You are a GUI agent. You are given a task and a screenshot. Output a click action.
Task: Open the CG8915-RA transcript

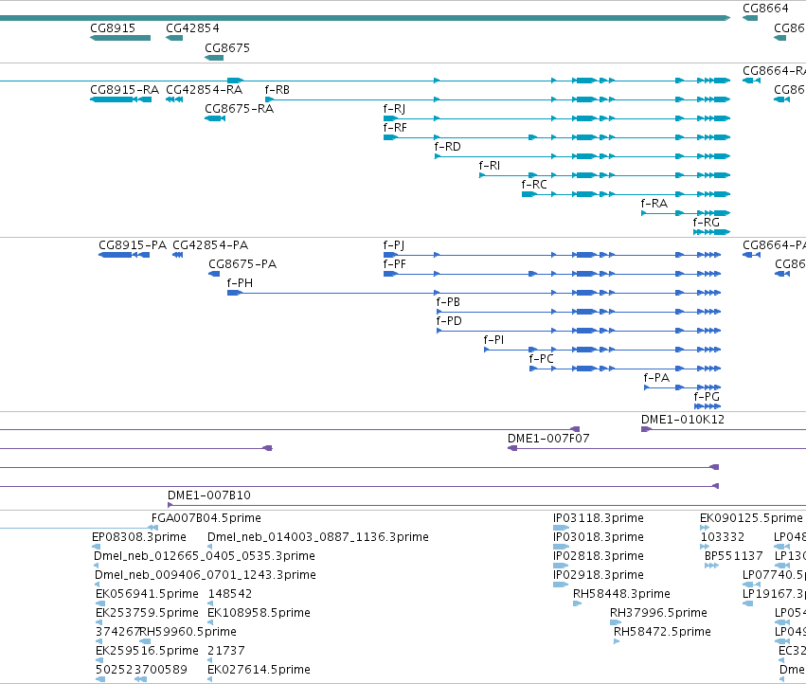121,99
